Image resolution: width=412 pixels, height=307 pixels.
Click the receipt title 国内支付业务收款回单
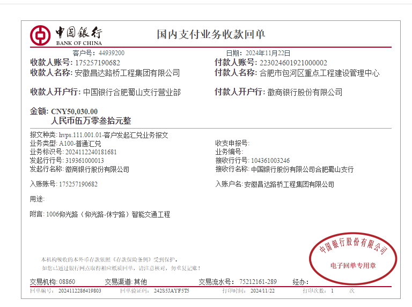(x=211, y=35)
